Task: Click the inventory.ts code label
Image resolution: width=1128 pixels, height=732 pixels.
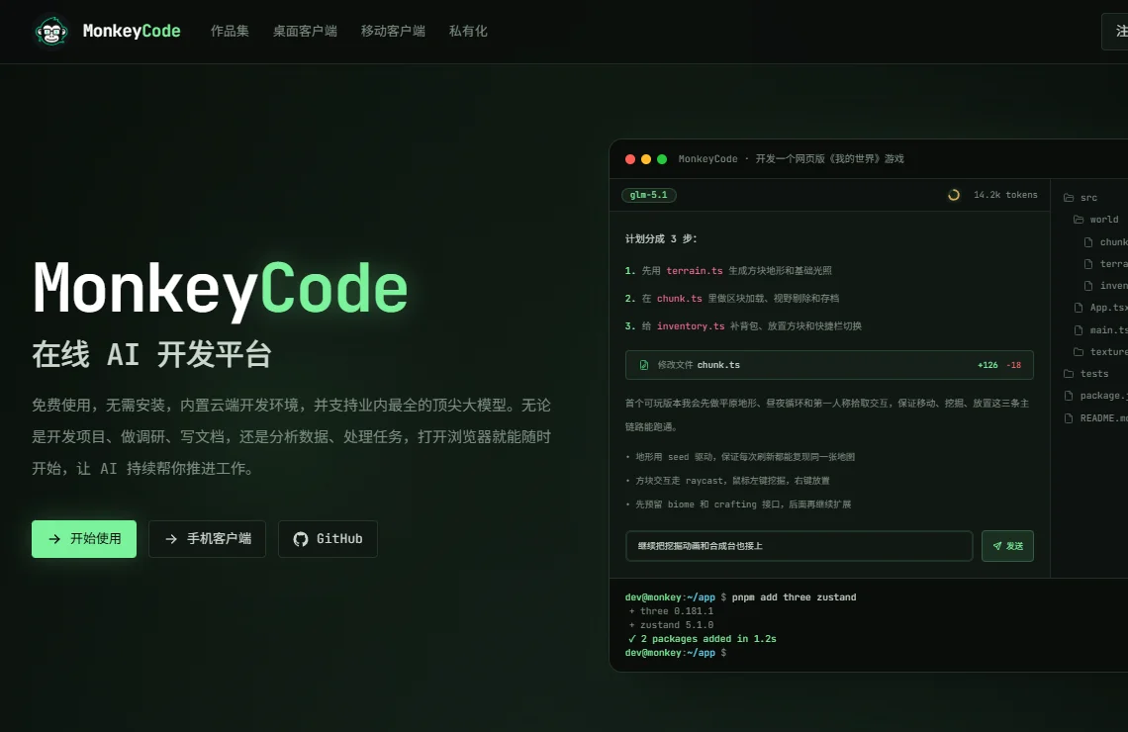Action: pyautogui.click(x=691, y=325)
